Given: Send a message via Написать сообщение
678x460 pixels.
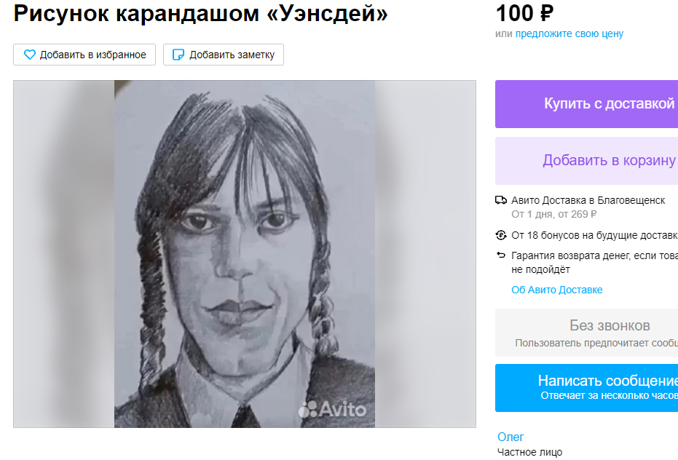Looking at the screenshot, I should point(586,388).
